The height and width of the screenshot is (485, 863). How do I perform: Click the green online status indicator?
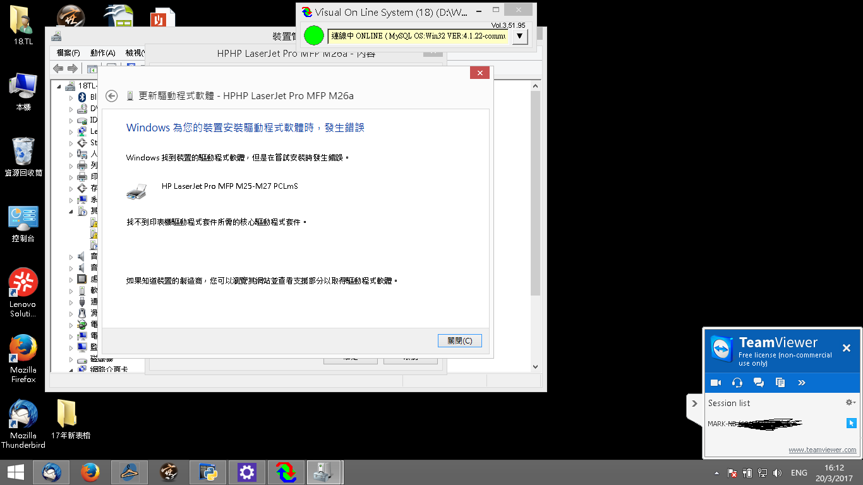[313, 35]
